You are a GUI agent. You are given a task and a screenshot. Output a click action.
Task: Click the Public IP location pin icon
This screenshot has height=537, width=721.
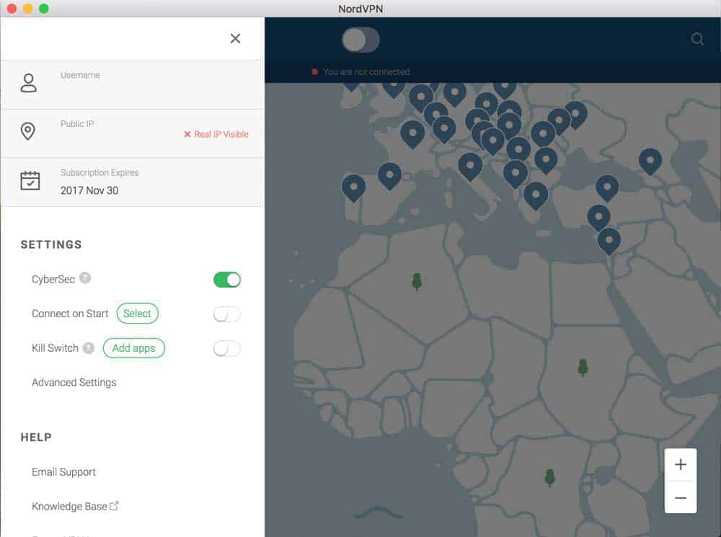pos(28,131)
